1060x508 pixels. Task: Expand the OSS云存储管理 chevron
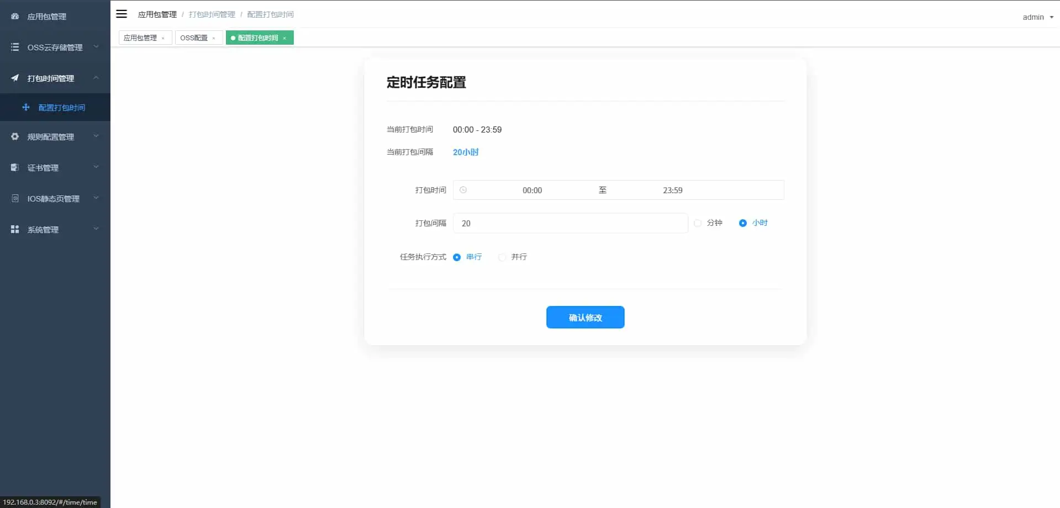click(96, 47)
